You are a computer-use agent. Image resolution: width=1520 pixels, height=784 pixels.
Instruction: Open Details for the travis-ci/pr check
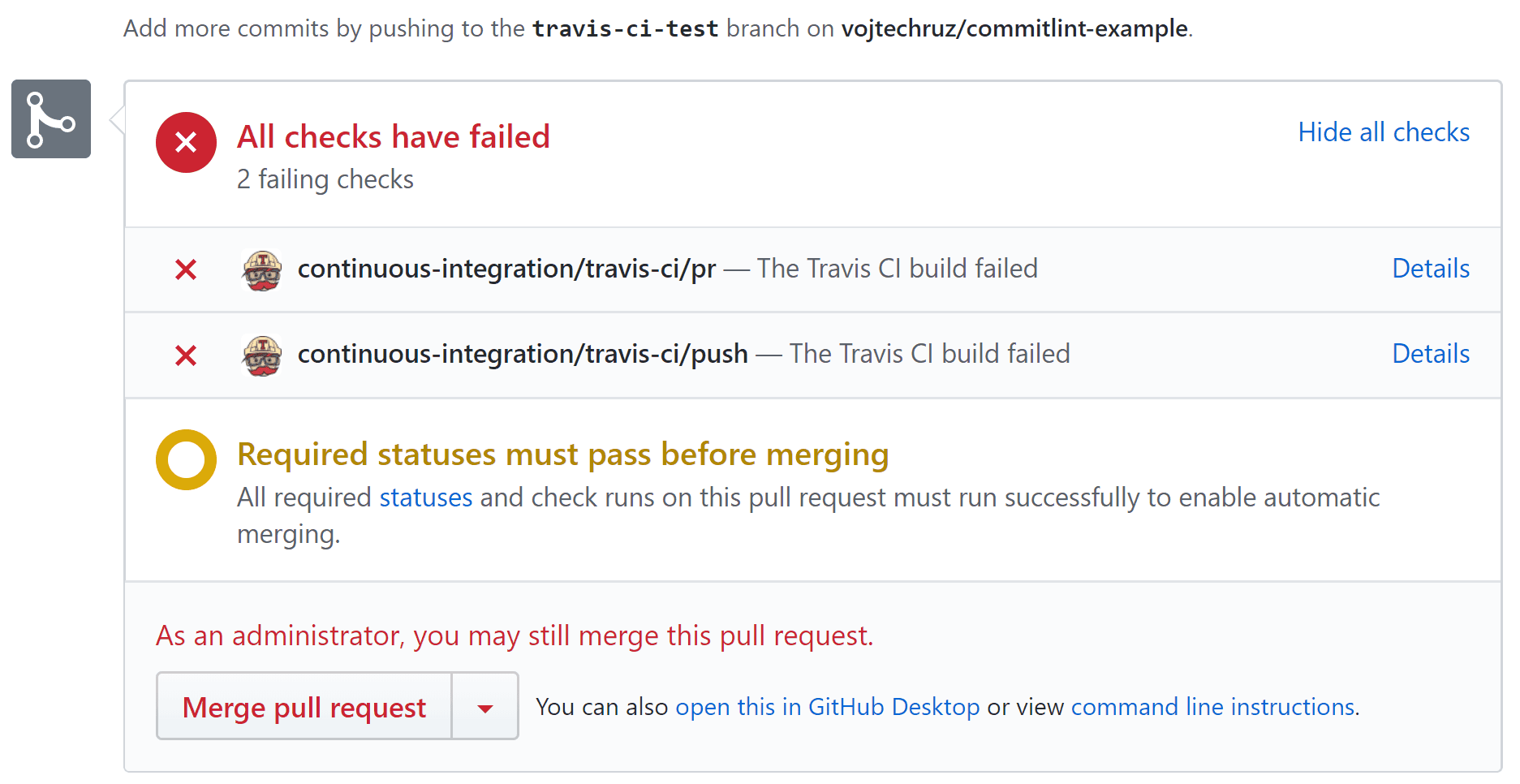(x=1430, y=269)
